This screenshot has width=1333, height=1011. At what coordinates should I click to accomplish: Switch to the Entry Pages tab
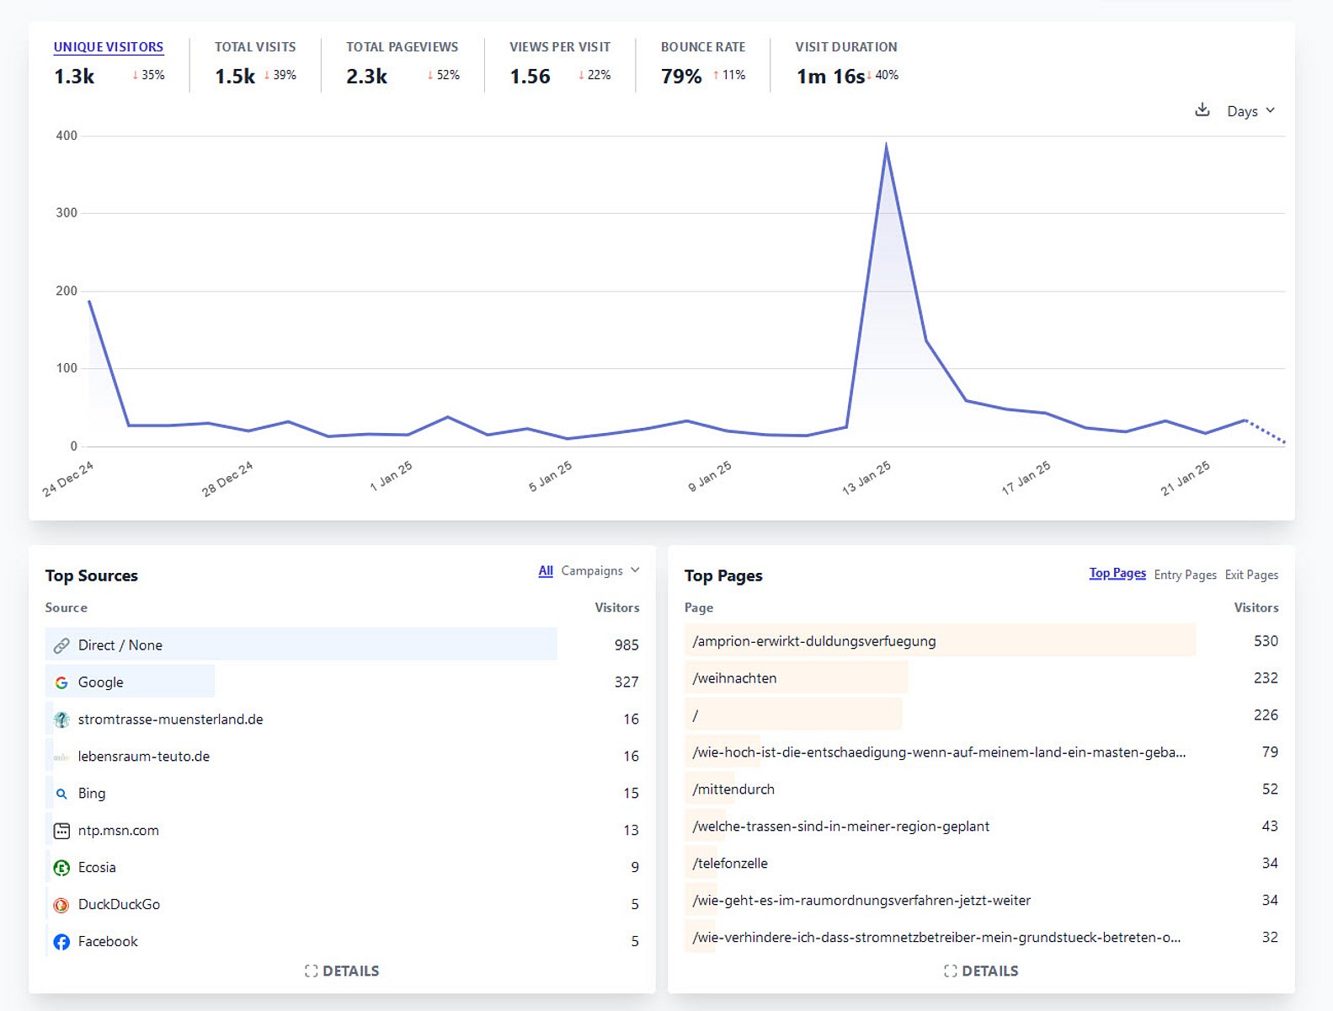point(1185,575)
